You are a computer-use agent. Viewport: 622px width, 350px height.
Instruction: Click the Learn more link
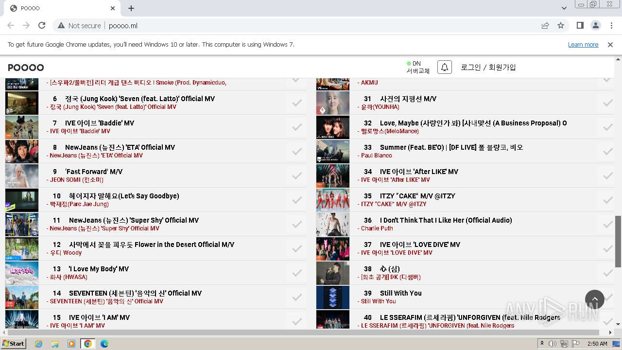(583, 45)
